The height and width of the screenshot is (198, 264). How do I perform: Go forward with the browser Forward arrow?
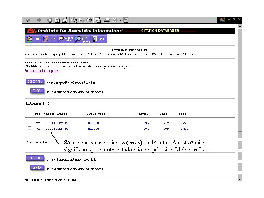pos(39,20)
